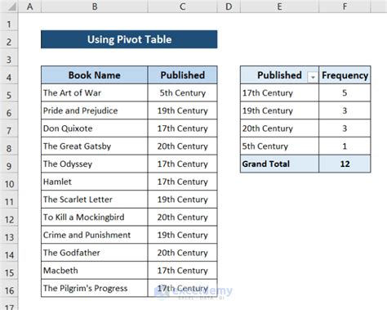387x310 pixels.
Task: Select 'The Odyssey' cell
Action: 95,164
